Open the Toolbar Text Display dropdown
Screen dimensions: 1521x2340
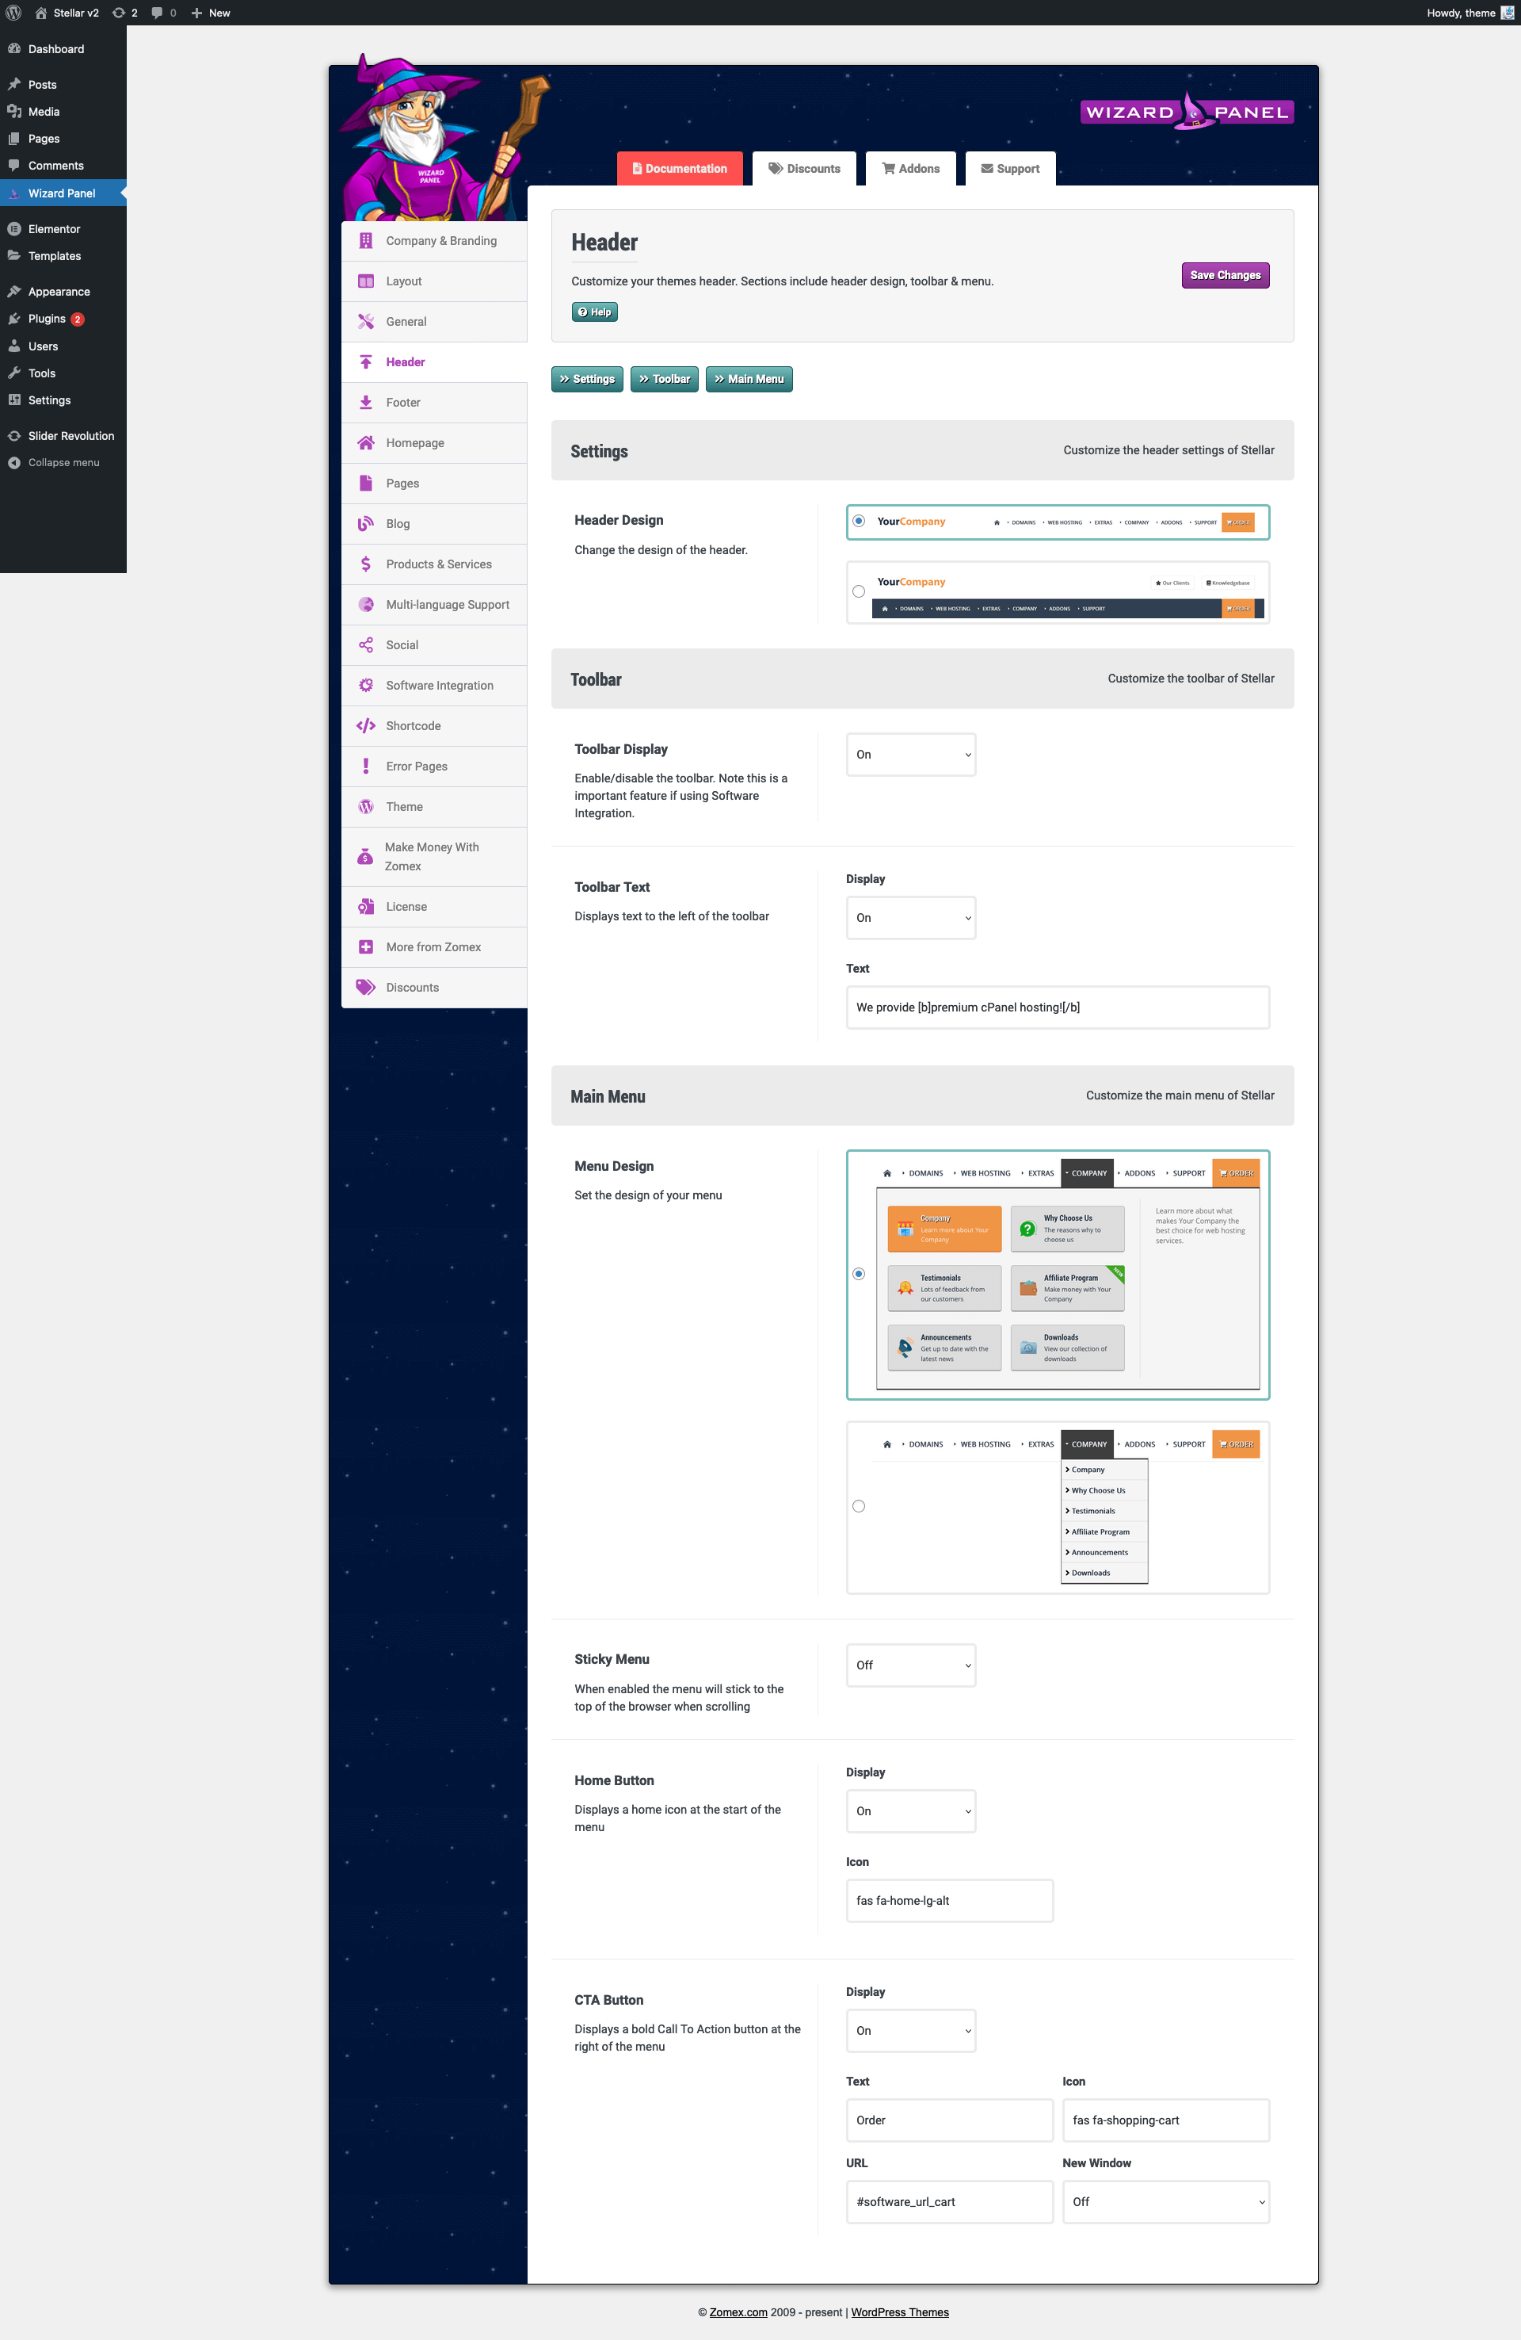[x=911, y=917]
